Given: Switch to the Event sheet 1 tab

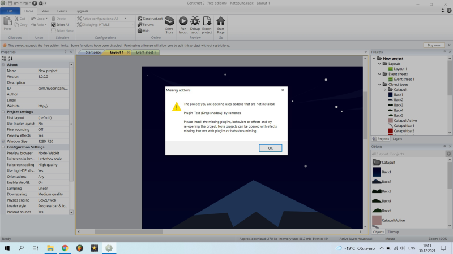Looking at the screenshot, I should coord(146,52).
